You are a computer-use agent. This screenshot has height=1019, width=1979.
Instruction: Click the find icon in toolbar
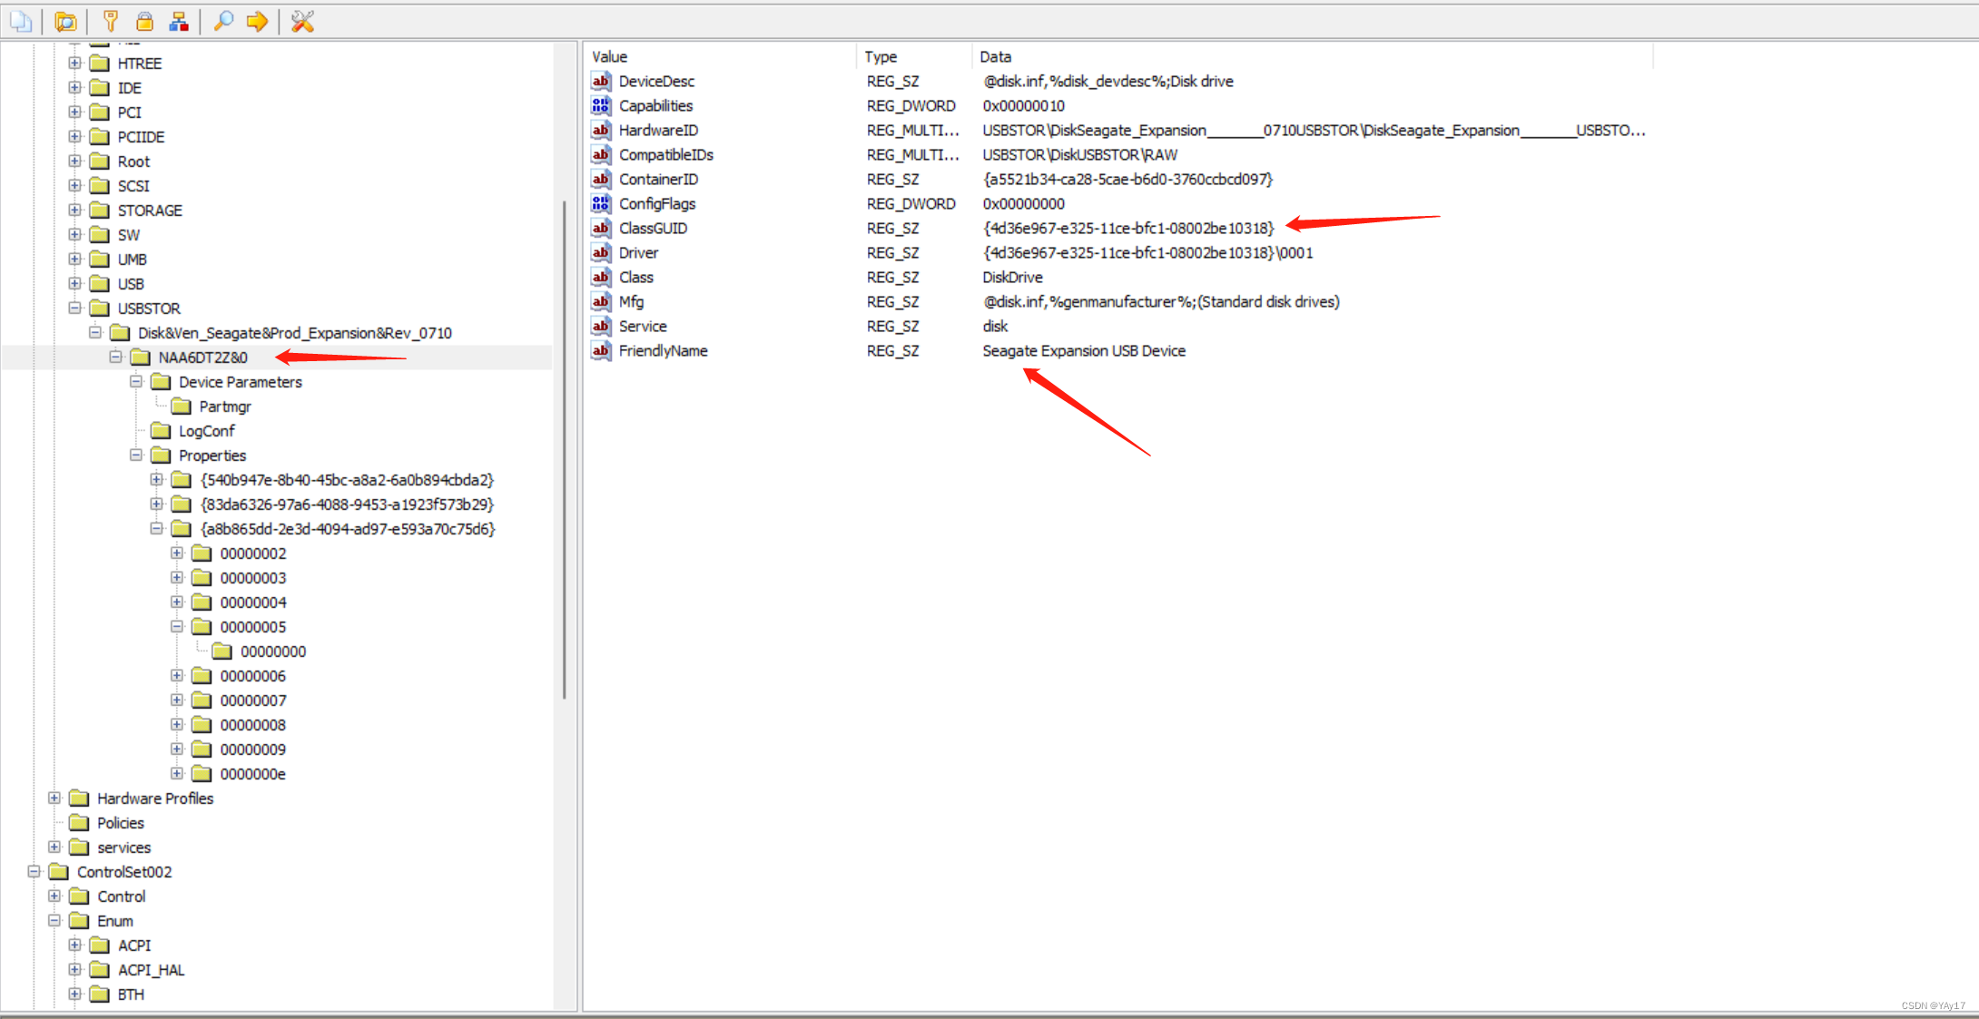pos(221,17)
